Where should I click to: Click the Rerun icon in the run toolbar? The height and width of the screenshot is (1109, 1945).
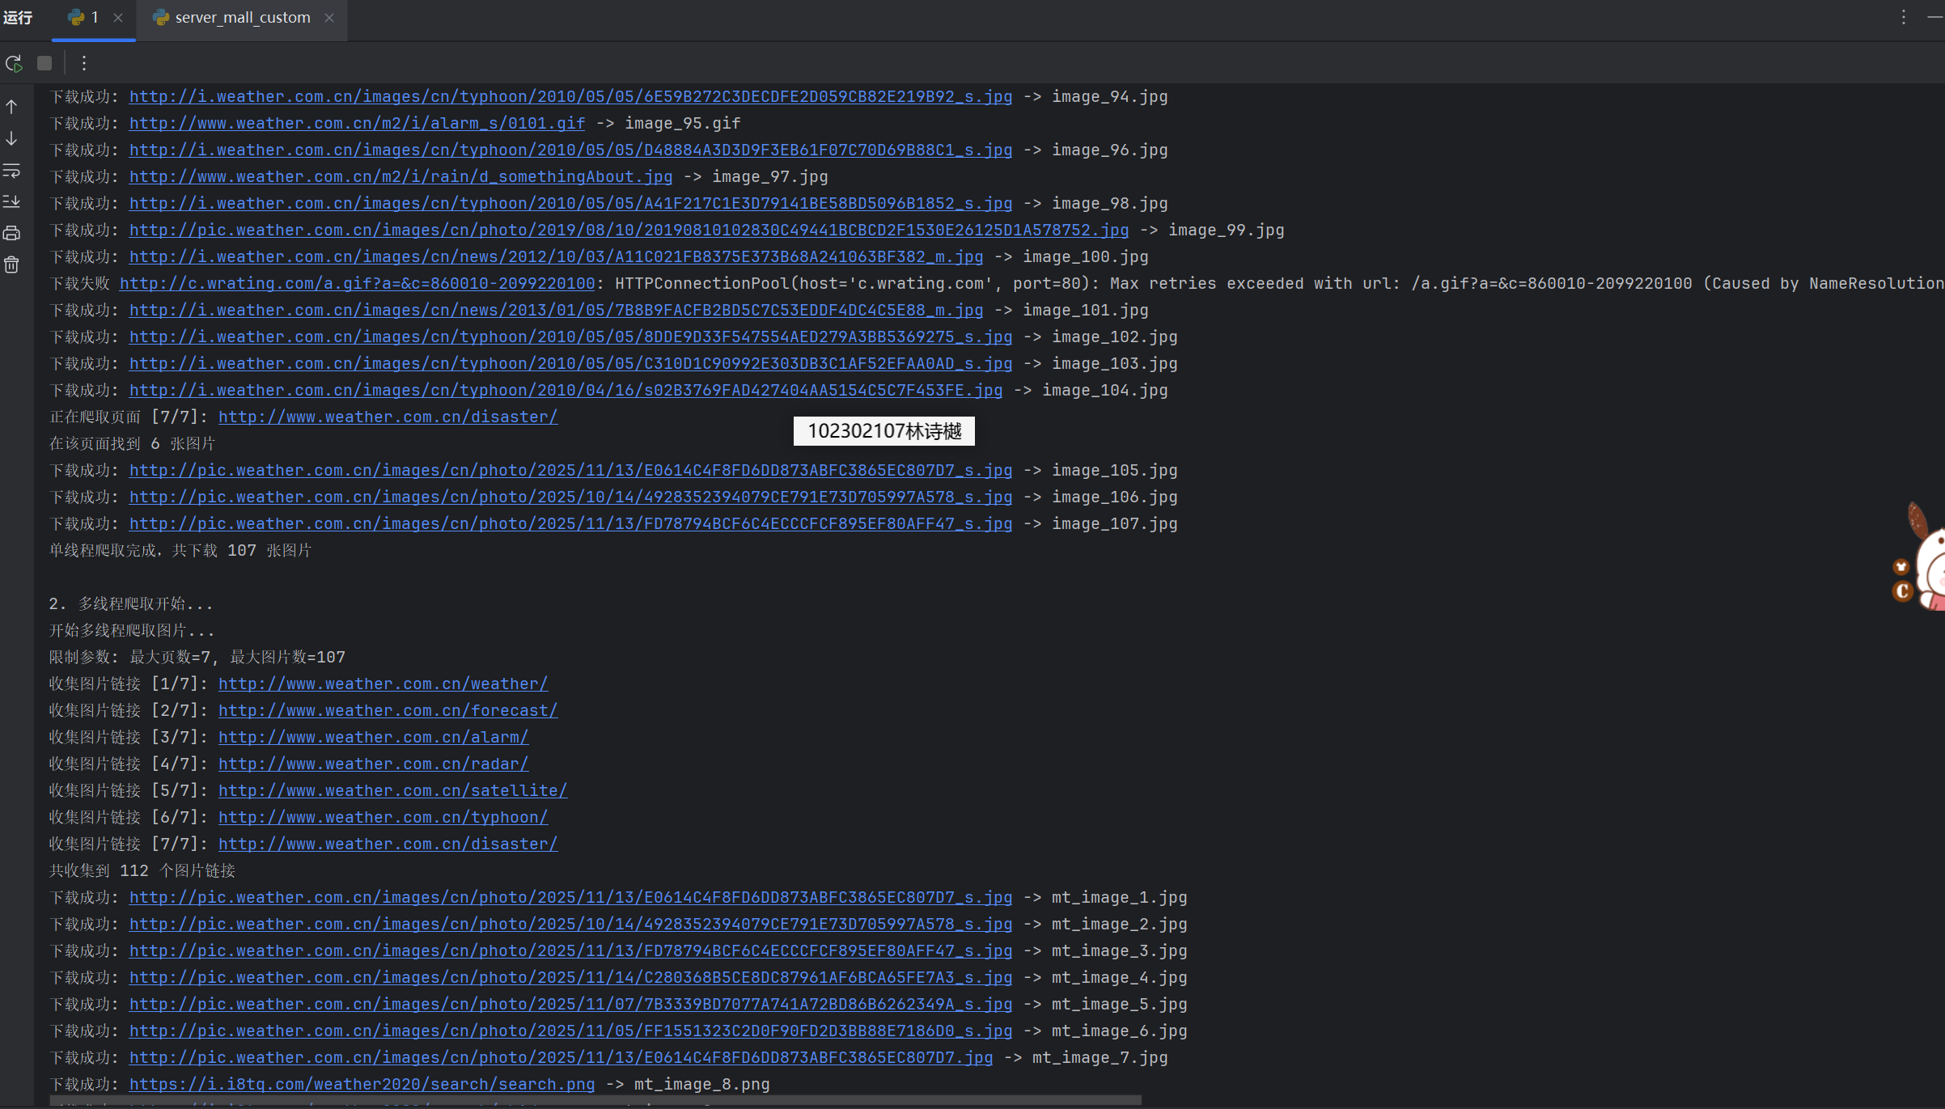coord(14,63)
